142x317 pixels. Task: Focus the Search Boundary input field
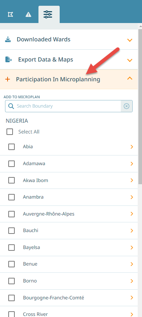coord(69,106)
